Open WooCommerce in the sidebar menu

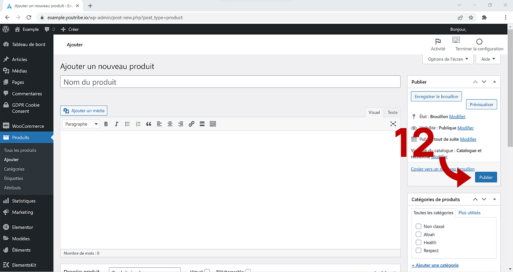(x=28, y=126)
